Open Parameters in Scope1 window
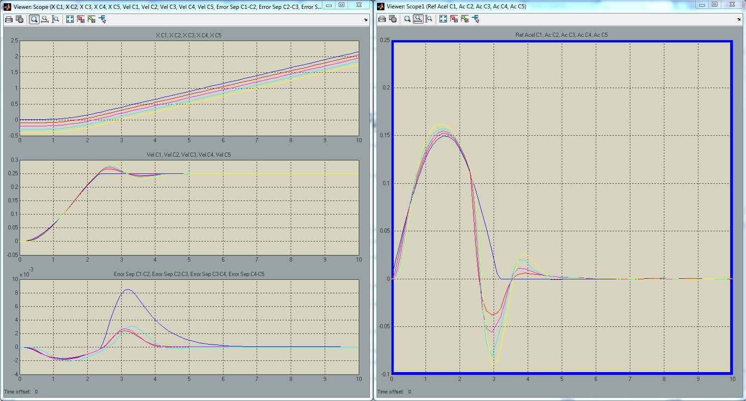The image size is (746, 401). [x=393, y=19]
